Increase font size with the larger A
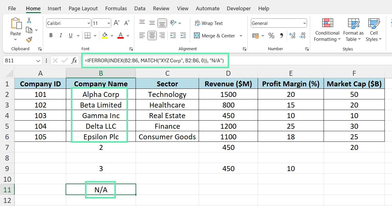 coord(117,23)
